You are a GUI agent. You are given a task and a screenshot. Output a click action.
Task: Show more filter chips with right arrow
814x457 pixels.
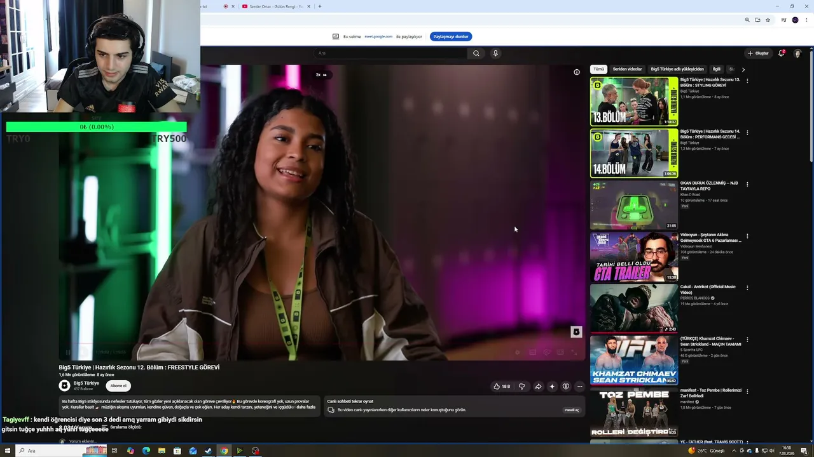point(743,69)
